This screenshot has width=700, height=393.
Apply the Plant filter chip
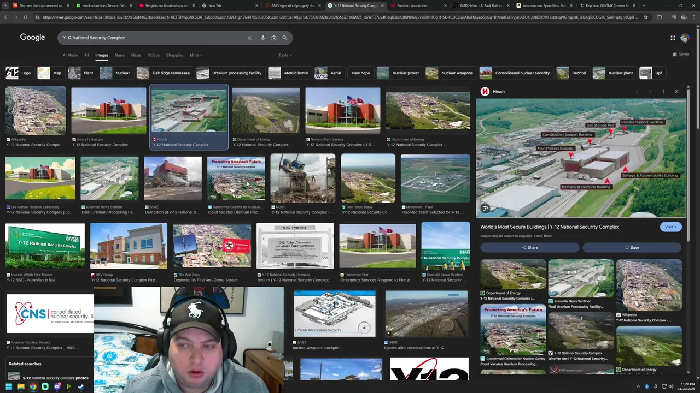pyautogui.click(x=81, y=73)
